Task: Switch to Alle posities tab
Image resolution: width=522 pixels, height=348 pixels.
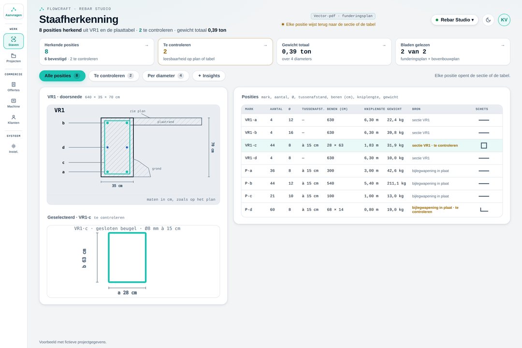Action: tap(62, 76)
